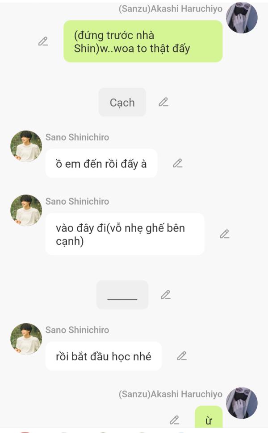Edit the blank underscore line bubble
Viewport: 268px width, 433px height.
[x=166, y=295]
